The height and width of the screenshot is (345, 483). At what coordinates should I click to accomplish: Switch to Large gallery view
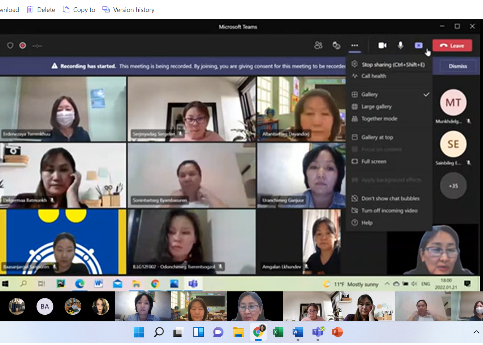389,107
